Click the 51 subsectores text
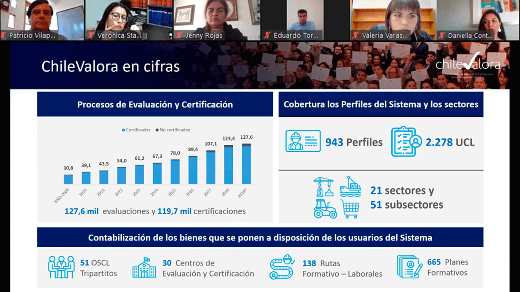The width and height of the screenshot is (520, 292). 407,205
